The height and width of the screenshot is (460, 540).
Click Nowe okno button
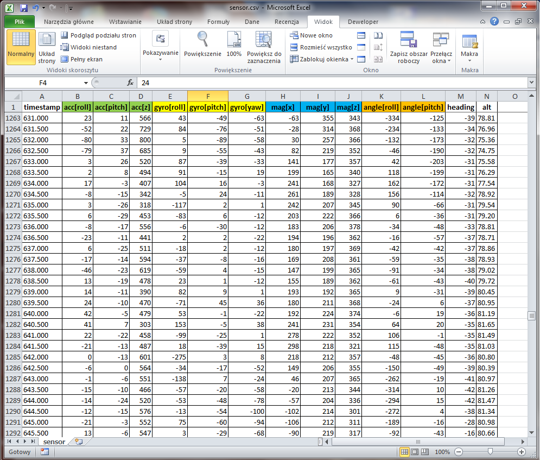(x=312, y=35)
